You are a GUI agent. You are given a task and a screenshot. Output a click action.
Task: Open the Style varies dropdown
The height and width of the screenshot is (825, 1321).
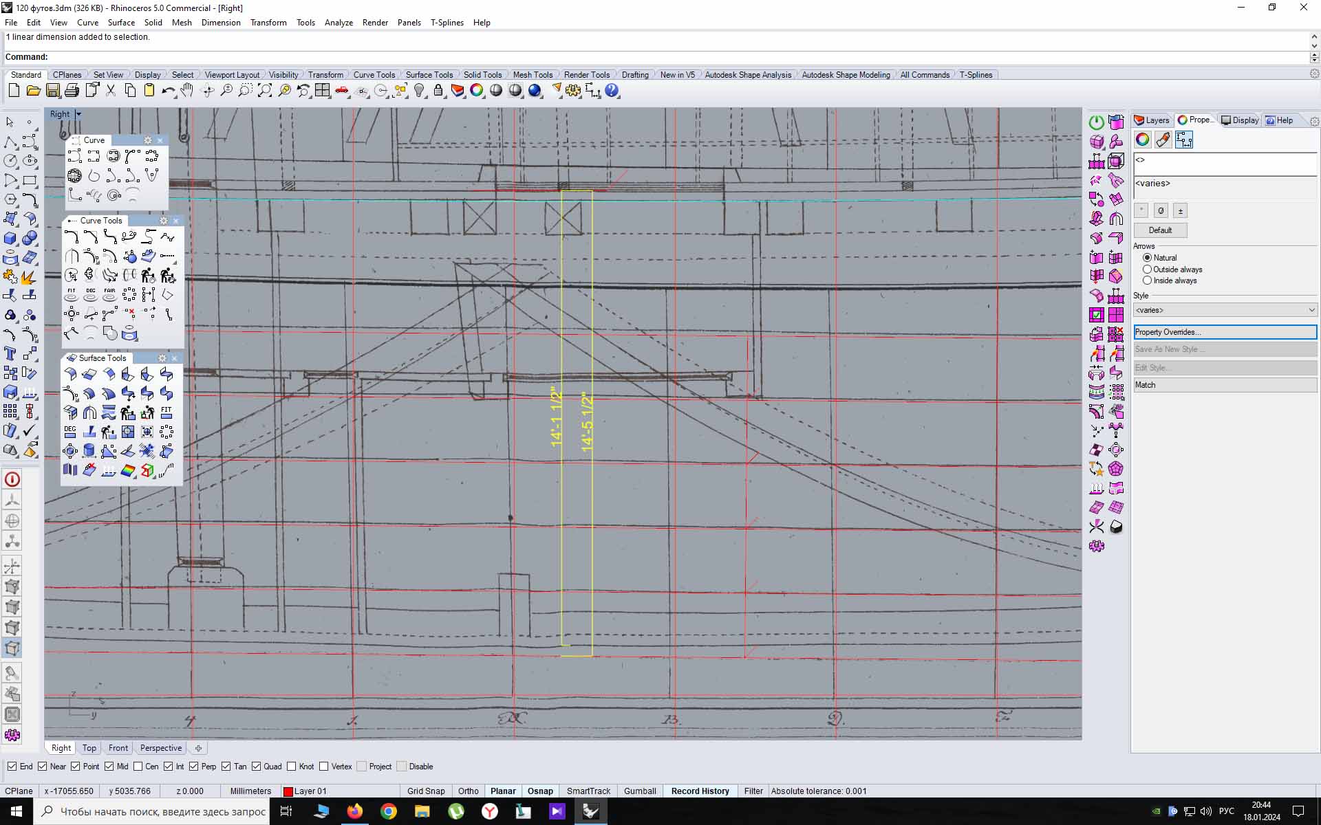pyautogui.click(x=1225, y=310)
